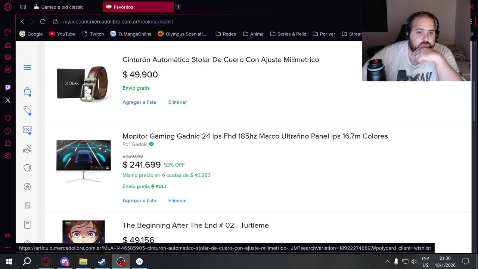Expand the Anime bookmarks folder
The width and height of the screenshot is (478, 269).
coord(253,34)
